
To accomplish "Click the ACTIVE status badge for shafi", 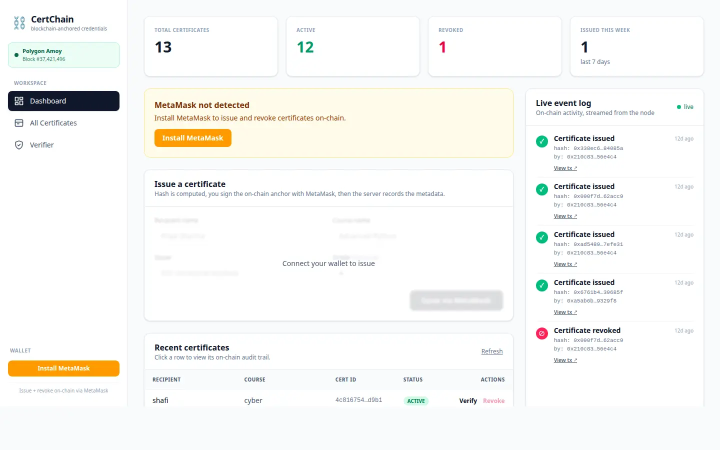I will click(416, 401).
